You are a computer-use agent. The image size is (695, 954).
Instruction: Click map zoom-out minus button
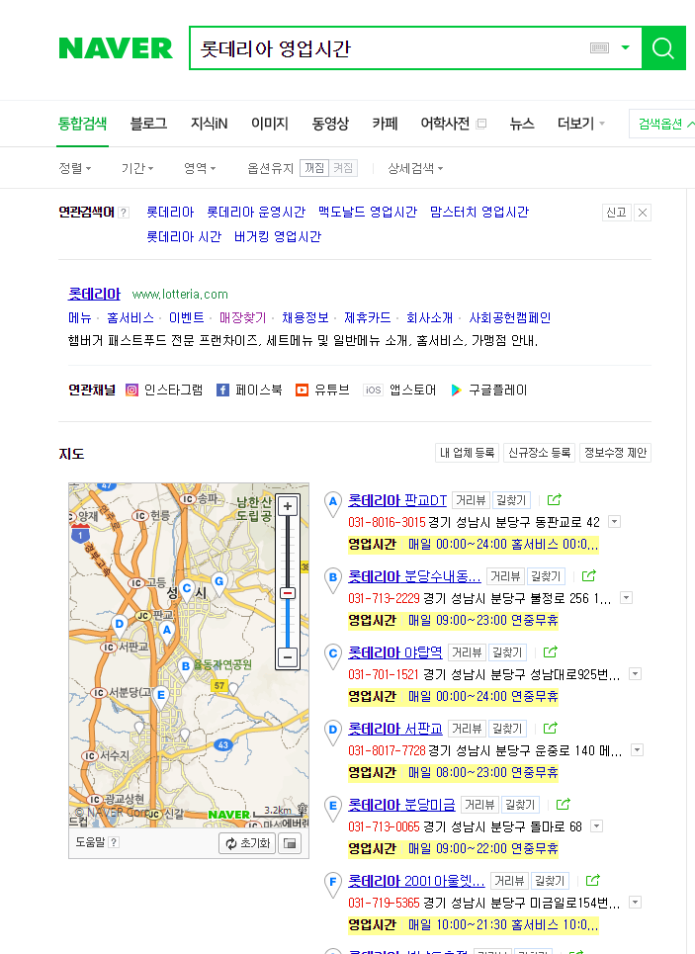pyautogui.click(x=288, y=657)
